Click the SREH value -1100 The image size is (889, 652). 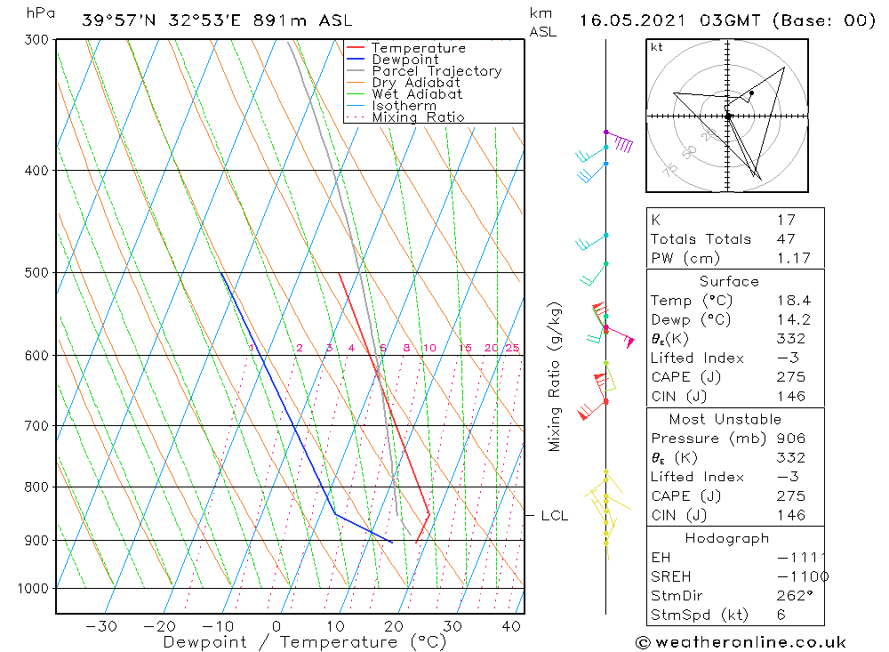pos(802,577)
